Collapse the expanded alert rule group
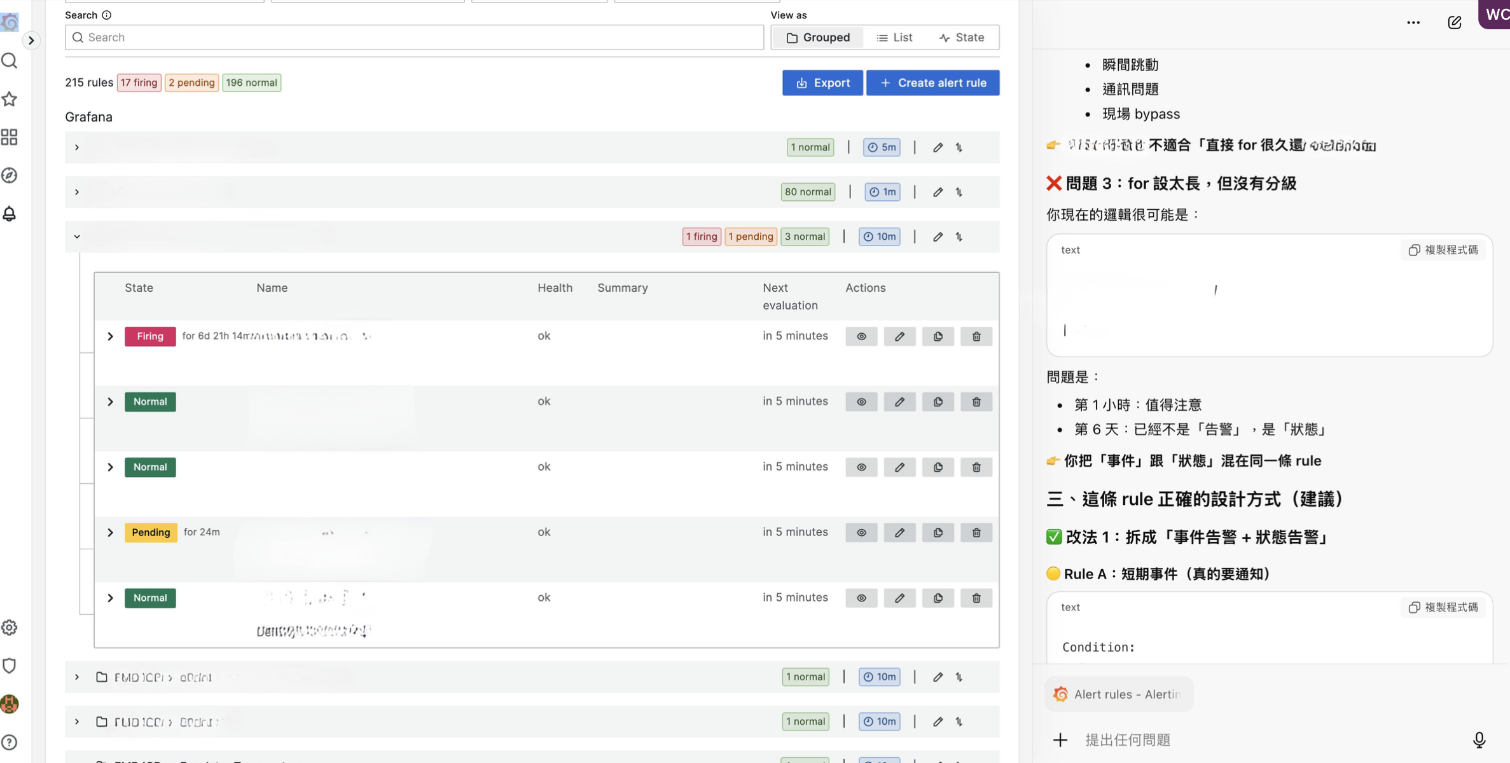Screen dimensions: 1510x763 [x=77, y=236]
